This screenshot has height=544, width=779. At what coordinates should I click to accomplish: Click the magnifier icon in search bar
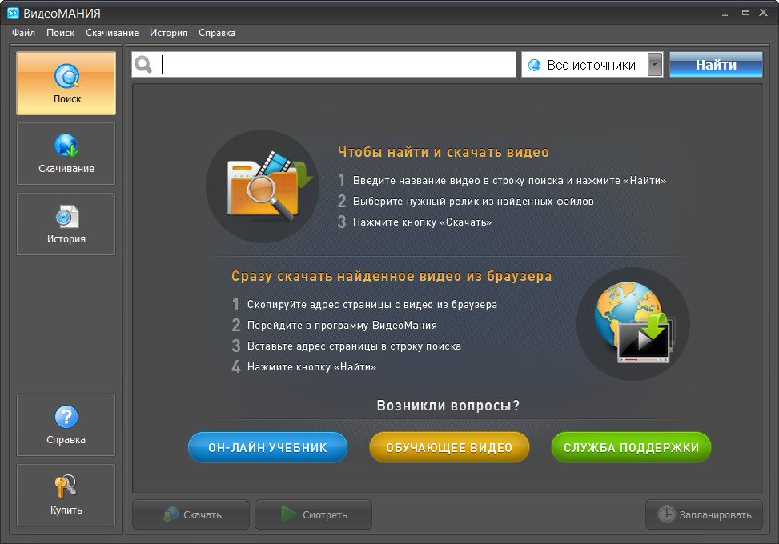tap(143, 65)
